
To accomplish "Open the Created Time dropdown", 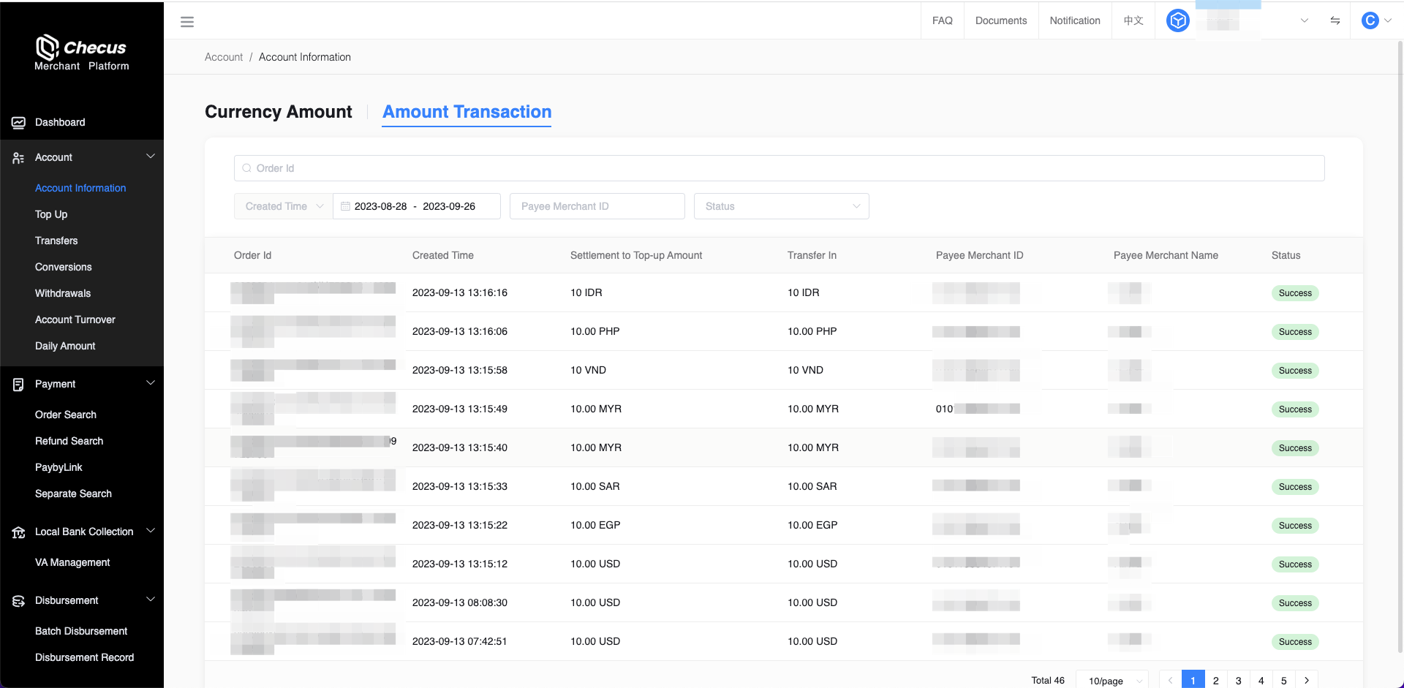I will point(284,206).
